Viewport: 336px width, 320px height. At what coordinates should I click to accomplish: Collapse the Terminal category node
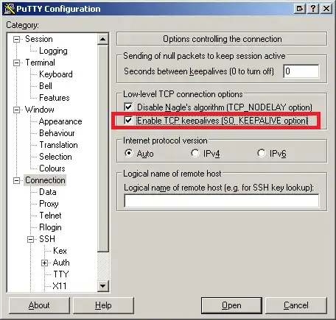click(x=16, y=63)
